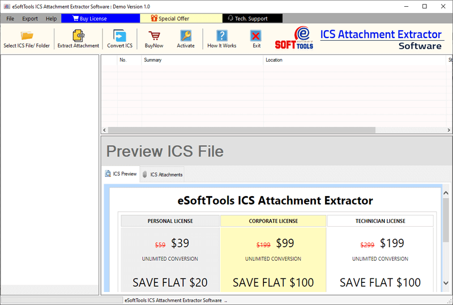Click the eSoftTools ICS Attachment Extractor heading
Screen dimensions: 453x305
click(x=275, y=200)
